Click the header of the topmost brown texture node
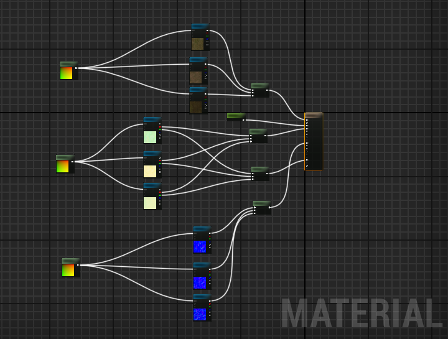 pyautogui.click(x=200, y=27)
